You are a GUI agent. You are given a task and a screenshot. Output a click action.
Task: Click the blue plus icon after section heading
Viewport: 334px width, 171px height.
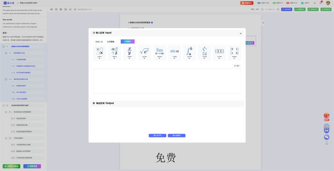152,22
